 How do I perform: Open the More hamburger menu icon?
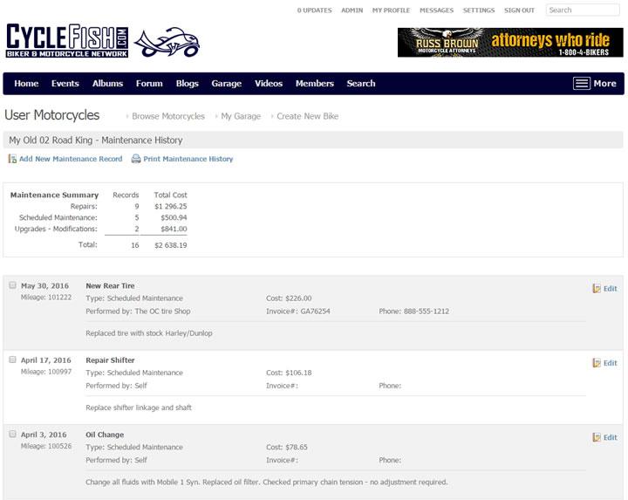tap(582, 84)
